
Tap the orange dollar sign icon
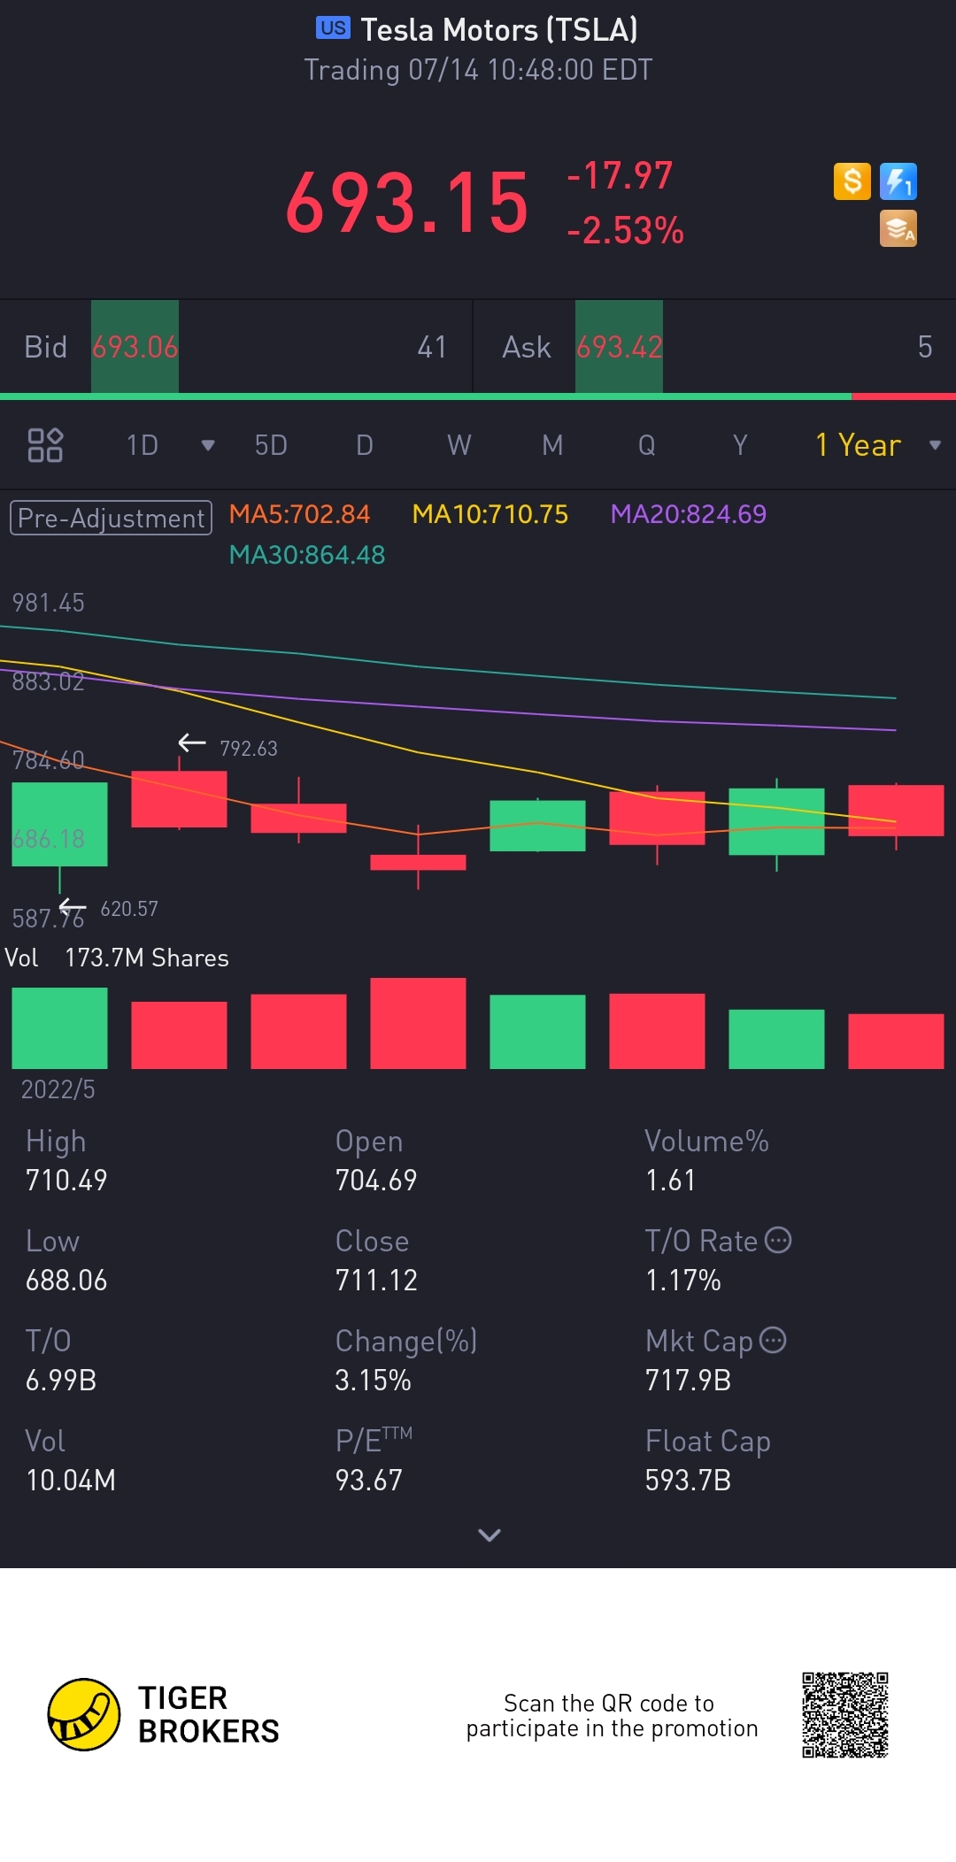tap(852, 181)
